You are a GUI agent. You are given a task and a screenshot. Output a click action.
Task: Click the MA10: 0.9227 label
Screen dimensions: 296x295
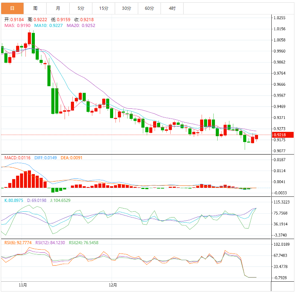pos(48,25)
